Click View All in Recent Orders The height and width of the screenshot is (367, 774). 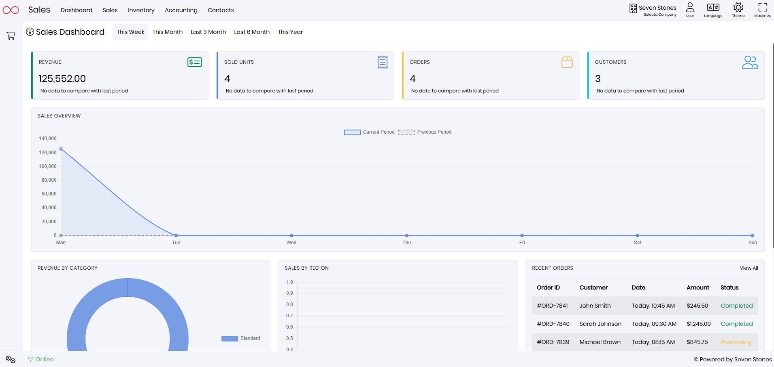[x=748, y=268]
